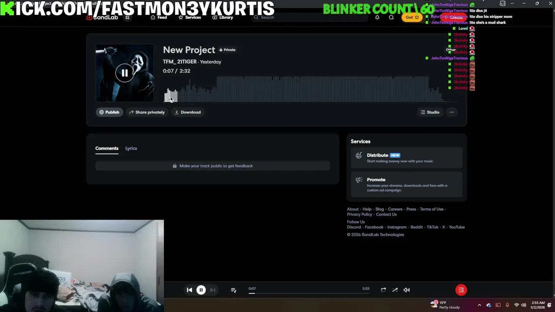Screen dimensions: 555x312
Task: Download the track
Action: [188, 112]
